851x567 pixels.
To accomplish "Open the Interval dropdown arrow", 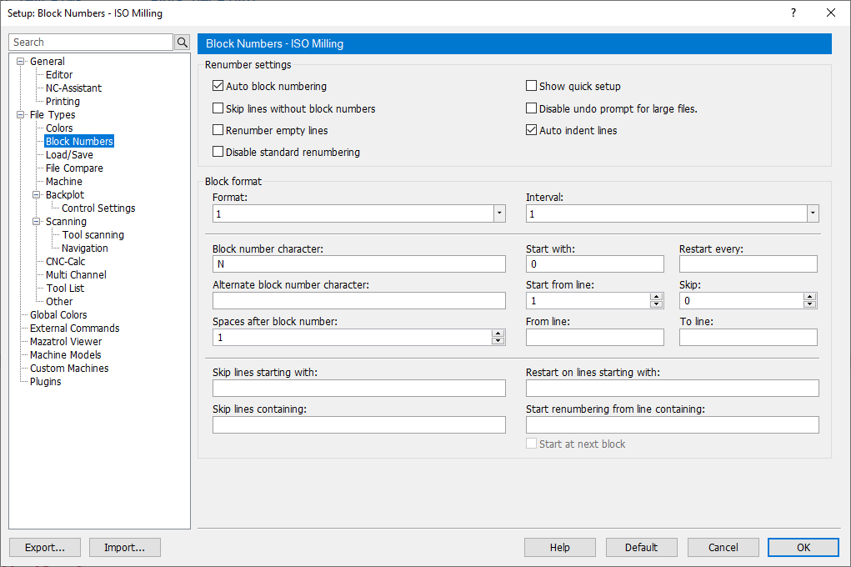I will pos(813,213).
